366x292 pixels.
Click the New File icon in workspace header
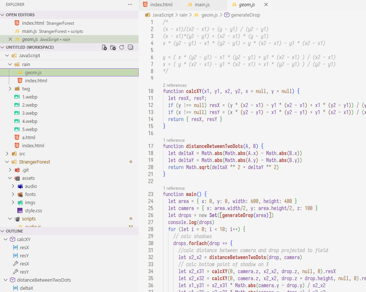(x=104, y=48)
